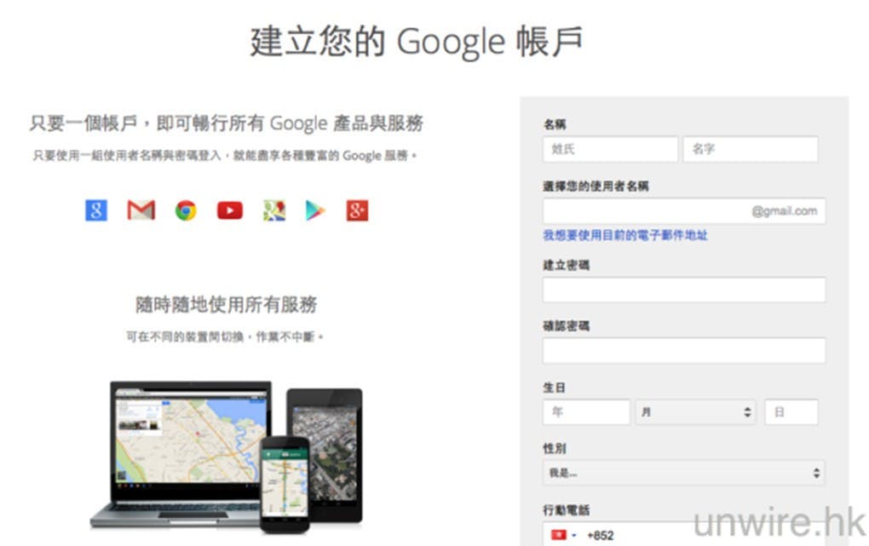Viewport: 869px width, 546px height.
Task: Click the Google Maps icon
Action: pyautogui.click(x=273, y=210)
